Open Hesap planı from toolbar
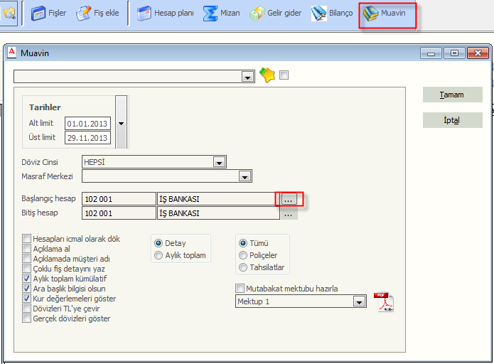 pos(144,13)
